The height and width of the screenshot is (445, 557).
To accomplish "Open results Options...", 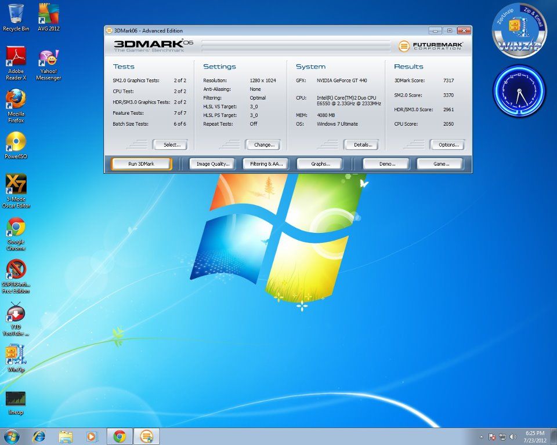I will tap(449, 145).
